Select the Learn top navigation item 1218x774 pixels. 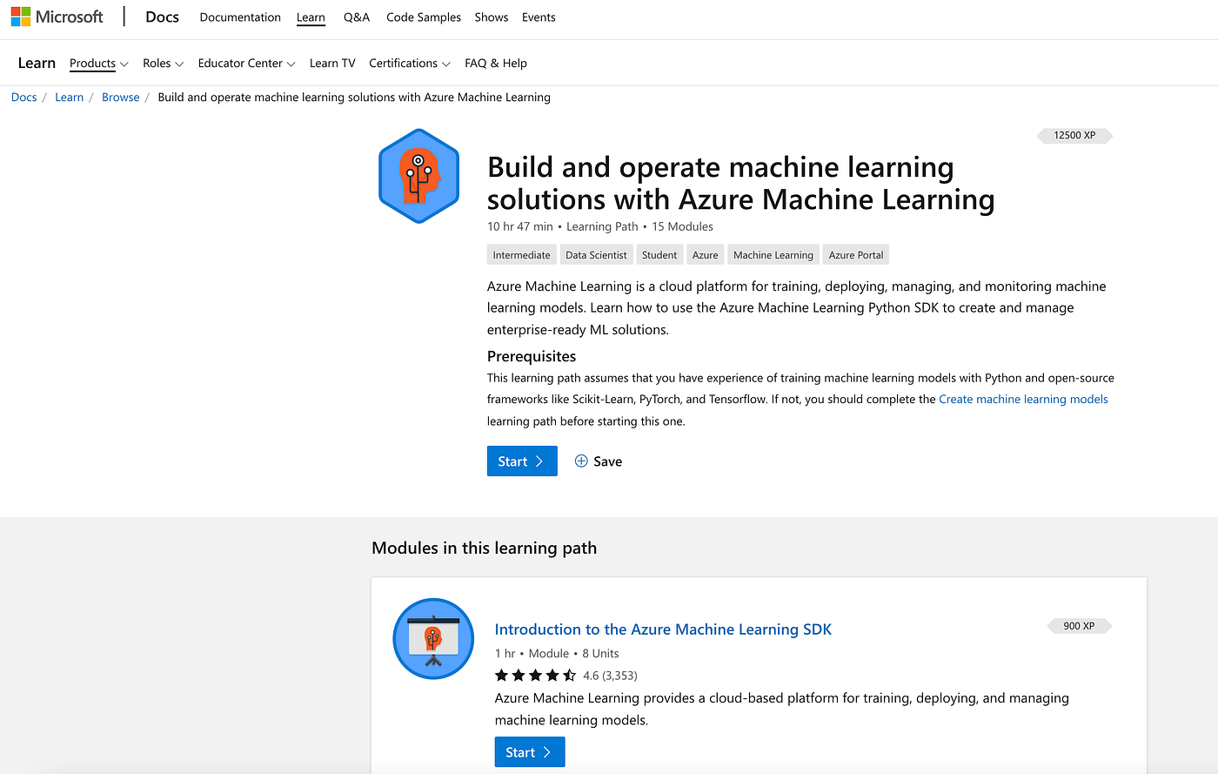[311, 17]
